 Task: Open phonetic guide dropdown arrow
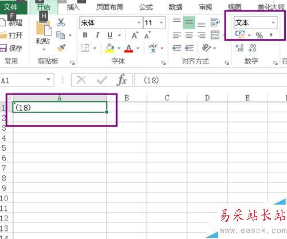pyautogui.click(x=162, y=48)
